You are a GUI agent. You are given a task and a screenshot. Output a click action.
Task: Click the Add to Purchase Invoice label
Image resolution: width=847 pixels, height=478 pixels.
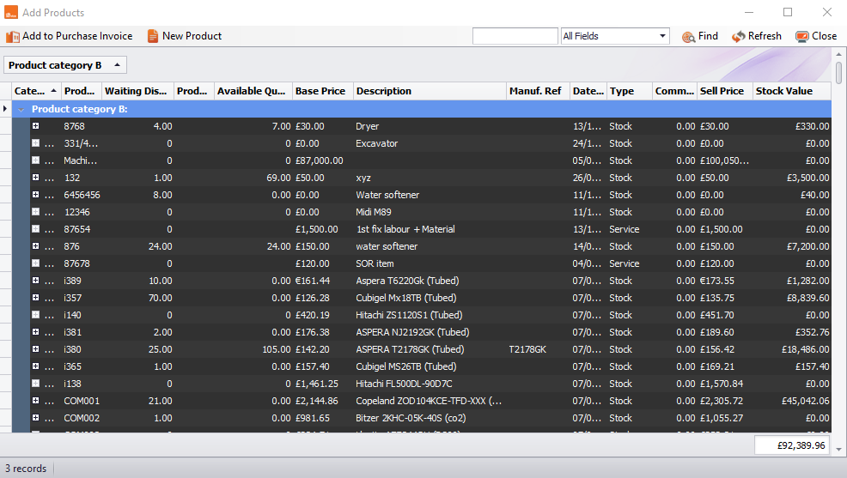[77, 36]
